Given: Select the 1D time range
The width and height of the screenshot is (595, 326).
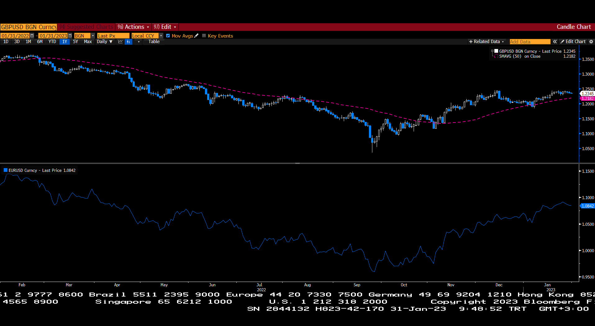Looking at the screenshot, I should pos(6,42).
